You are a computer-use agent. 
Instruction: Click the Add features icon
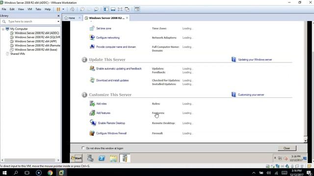pos(92,113)
